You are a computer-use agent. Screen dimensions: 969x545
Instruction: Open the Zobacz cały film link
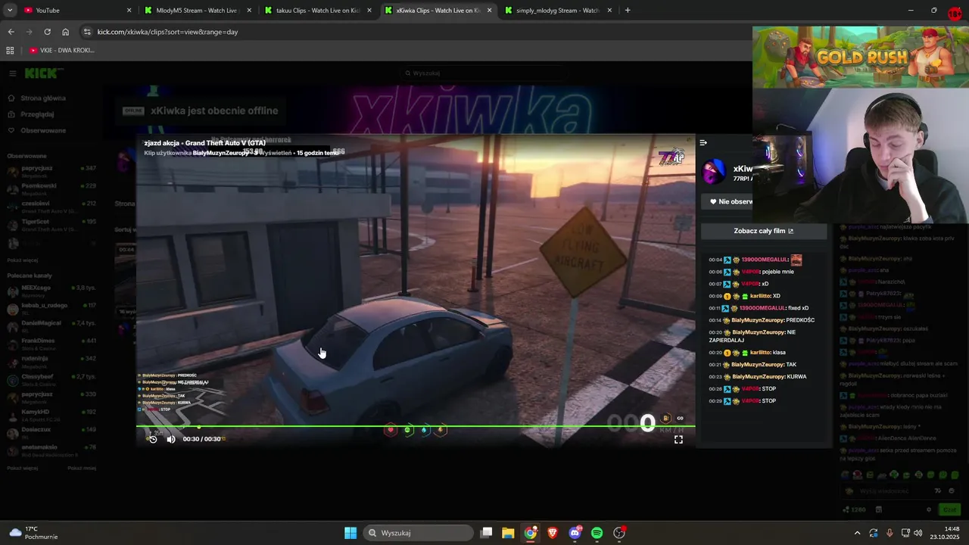pos(763,231)
